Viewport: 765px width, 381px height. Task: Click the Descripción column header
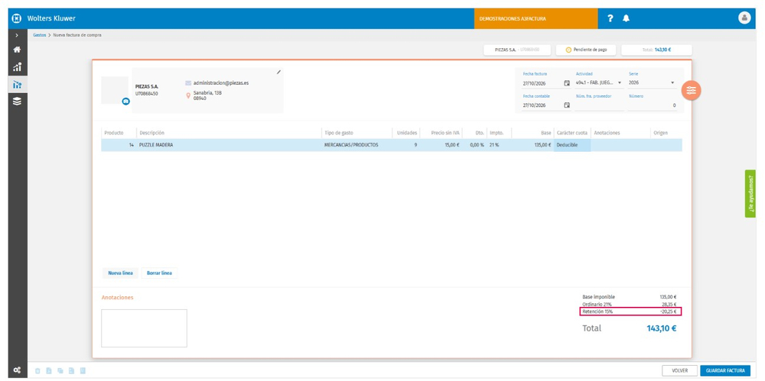[x=151, y=133]
